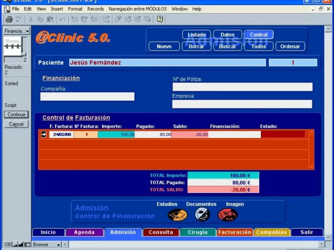
Task: Open the Financia... layout dropdown
Action: (x=17, y=31)
